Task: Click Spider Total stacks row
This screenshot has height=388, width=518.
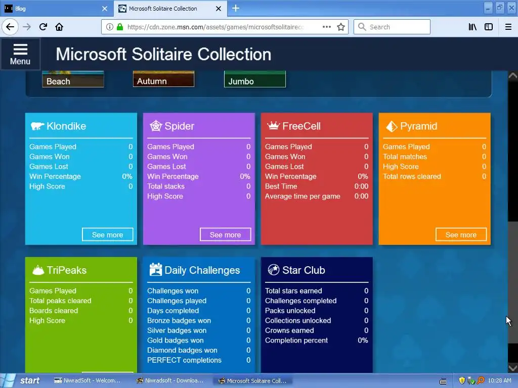Action: [x=199, y=186]
